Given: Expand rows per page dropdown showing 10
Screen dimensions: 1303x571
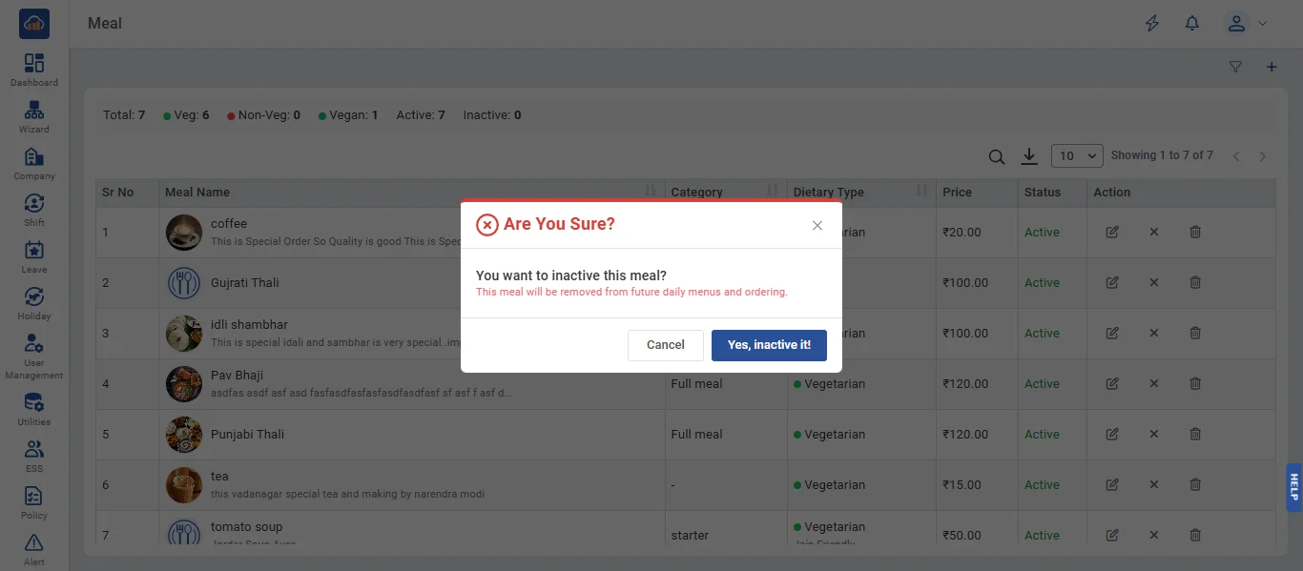Looking at the screenshot, I should [x=1077, y=156].
